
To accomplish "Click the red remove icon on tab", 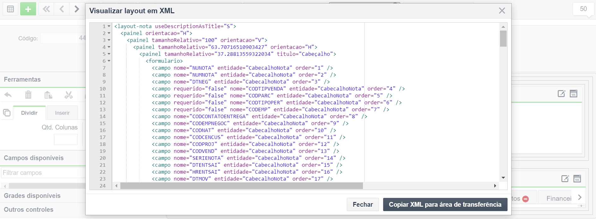I will pos(526,199).
